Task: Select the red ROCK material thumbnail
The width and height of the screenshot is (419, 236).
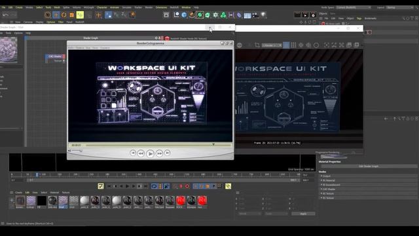Action: [181, 201]
